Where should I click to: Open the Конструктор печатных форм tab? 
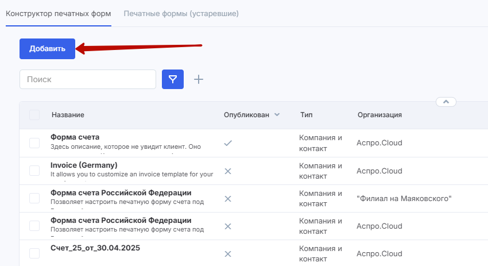pos(59,13)
